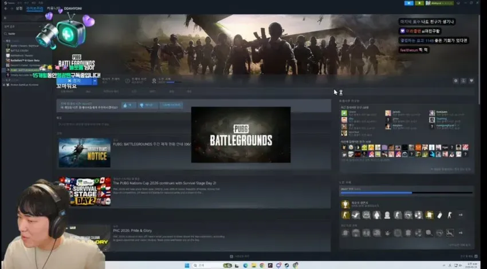
Task: Click the library page vertical scrollbar
Action: [x=480, y=59]
